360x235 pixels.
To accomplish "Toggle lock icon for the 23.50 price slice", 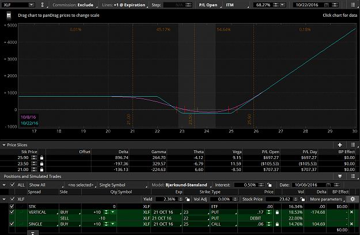I will pos(41,164).
